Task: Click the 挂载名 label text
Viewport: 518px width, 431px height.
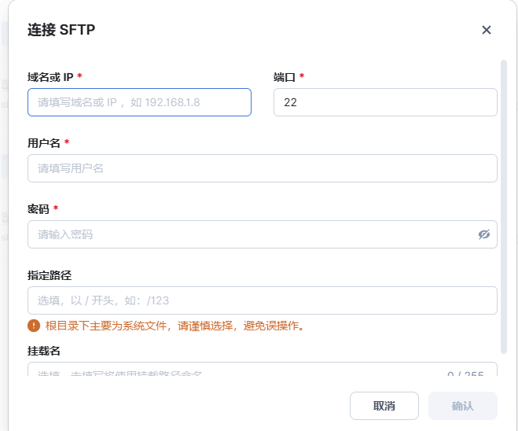Action: click(x=44, y=350)
